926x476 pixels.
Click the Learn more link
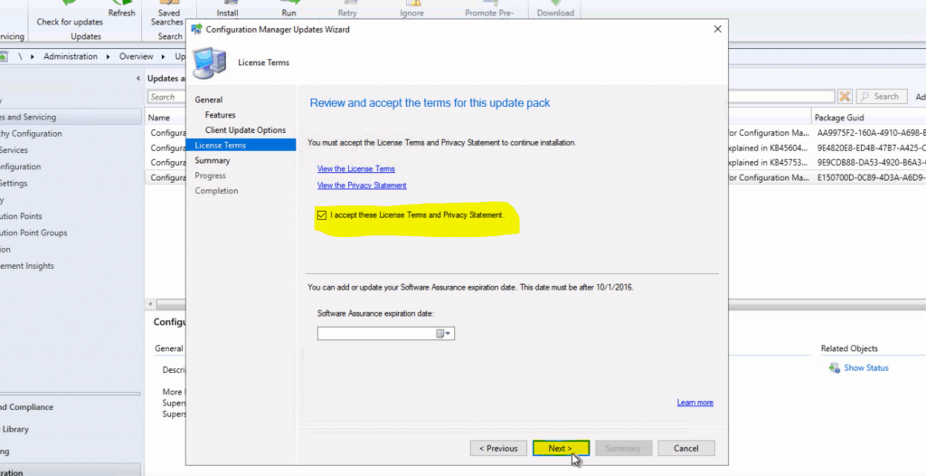[x=695, y=403]
